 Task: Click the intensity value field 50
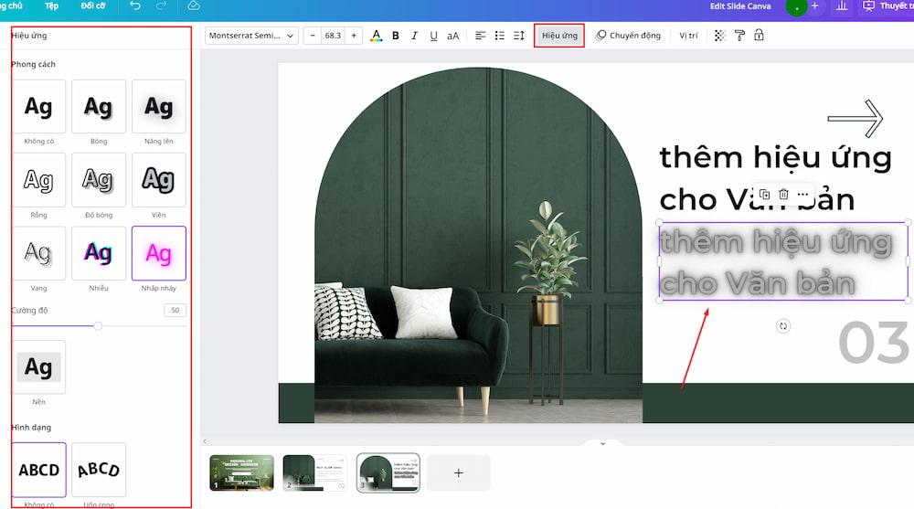point(175,310)
